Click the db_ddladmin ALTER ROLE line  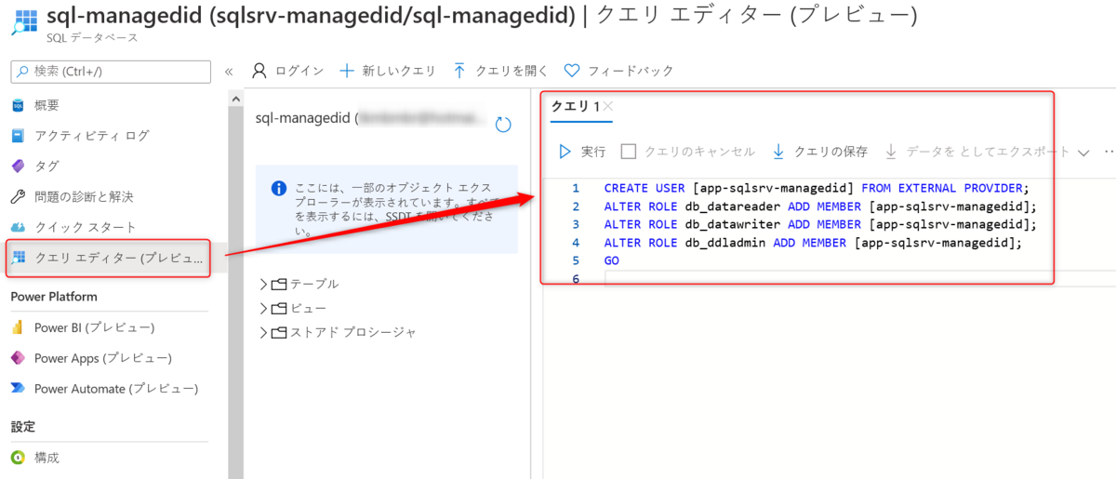tap(813, 243)
